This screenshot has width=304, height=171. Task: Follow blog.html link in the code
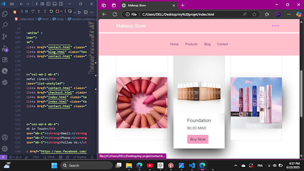click(x=56, y=52)
